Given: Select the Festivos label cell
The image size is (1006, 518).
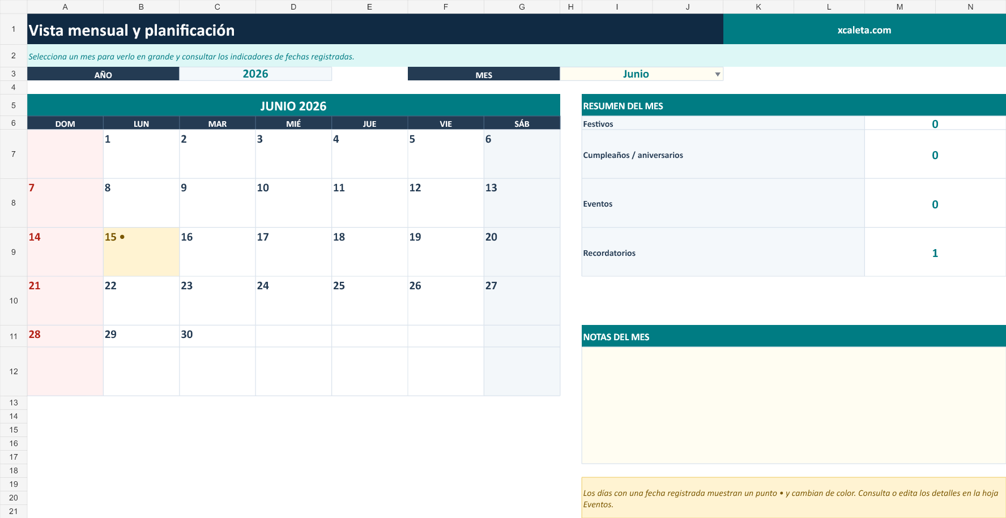Looking at the screenshot, I should click(723, 123).
